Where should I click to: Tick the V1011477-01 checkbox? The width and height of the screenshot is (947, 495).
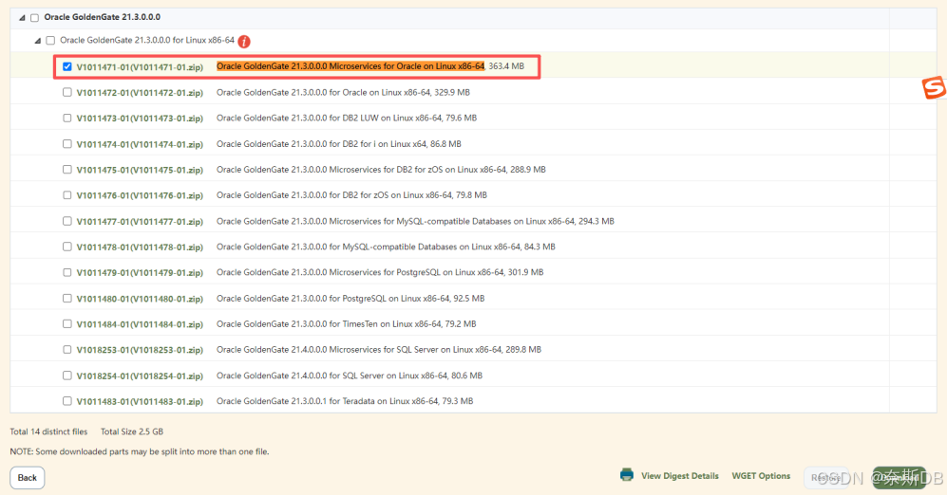point(67,221)
